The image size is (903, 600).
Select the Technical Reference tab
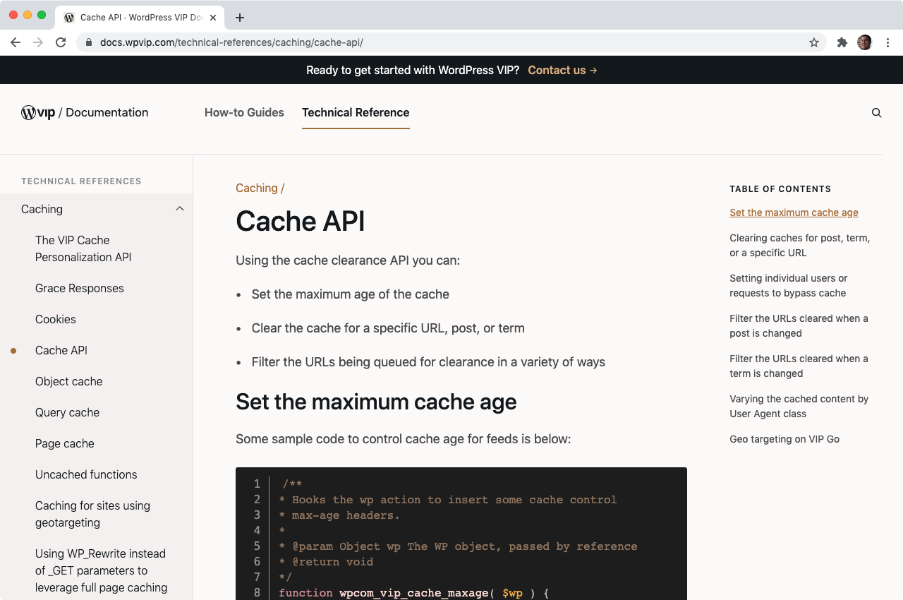pos(356,112)
